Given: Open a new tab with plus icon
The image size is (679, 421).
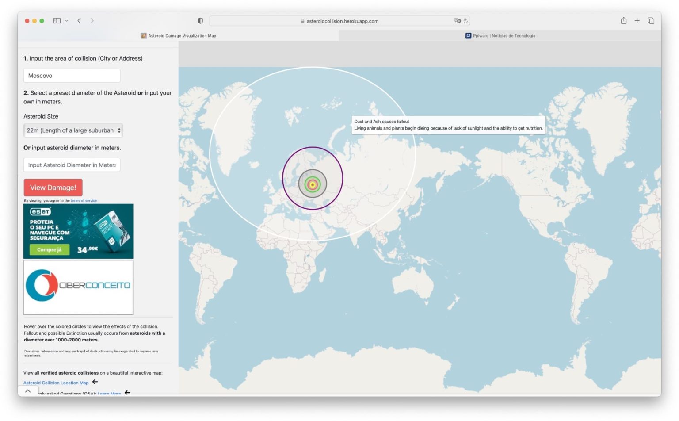Looking at the screenshot, I should pos(637,21).
